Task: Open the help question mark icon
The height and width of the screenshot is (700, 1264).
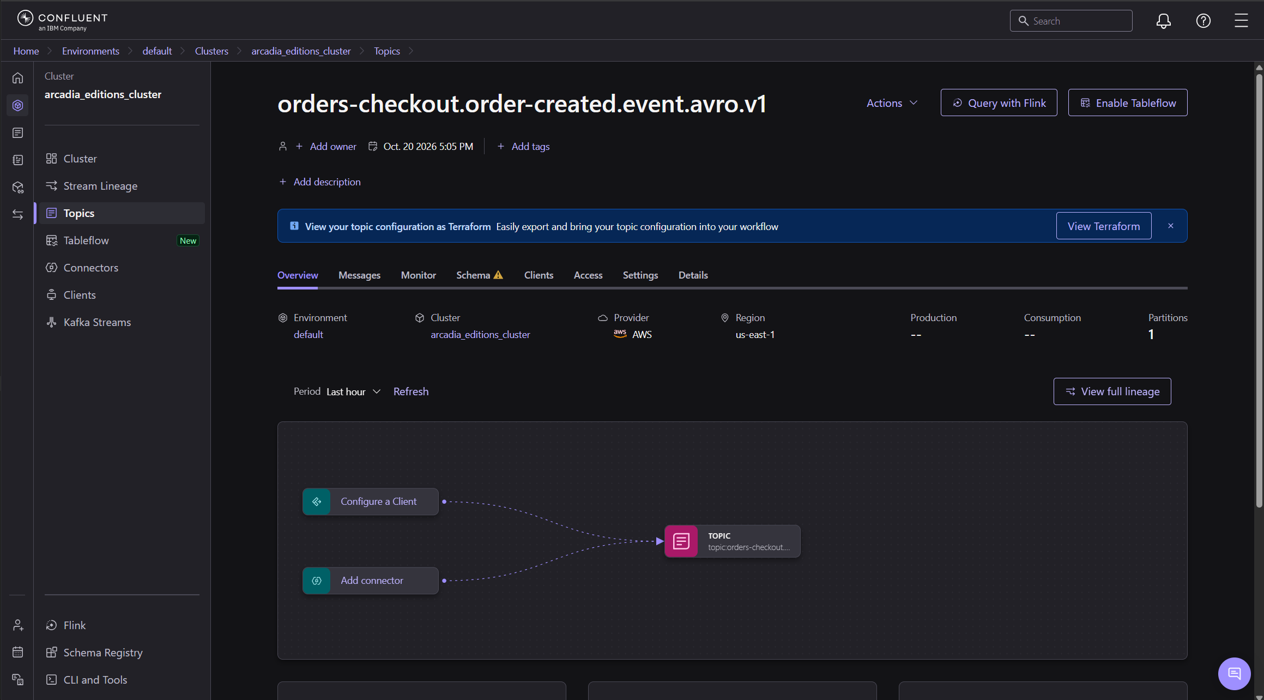Action: click(x=1203, y=21)
